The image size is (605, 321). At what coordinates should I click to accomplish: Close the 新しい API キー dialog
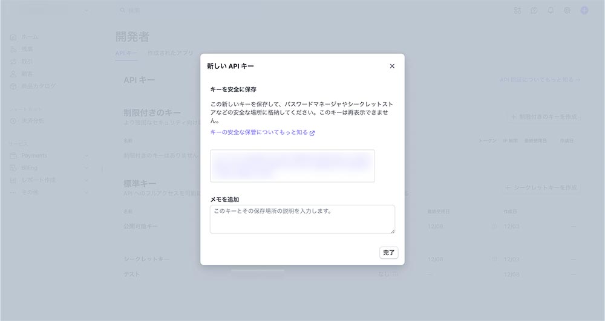point(392,66)
